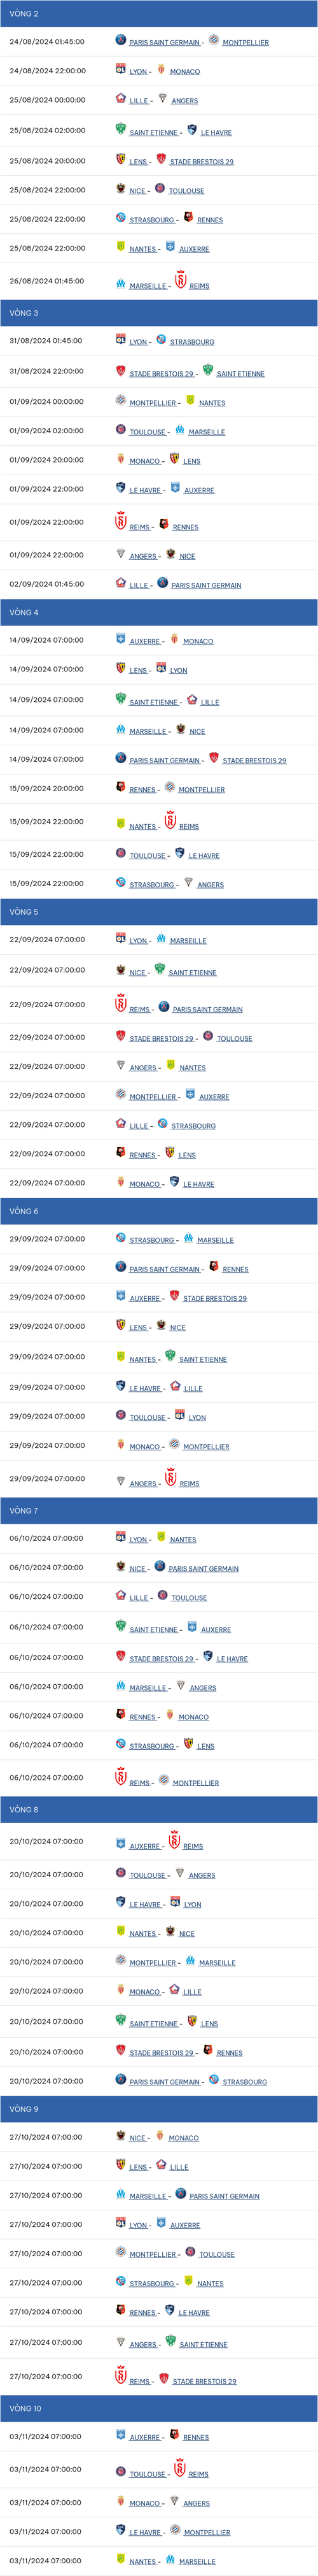Viewport: 318px width, 2576px height.
Task: Click Reims logo in Marseille vs Reims match
Action: point(181,280)
